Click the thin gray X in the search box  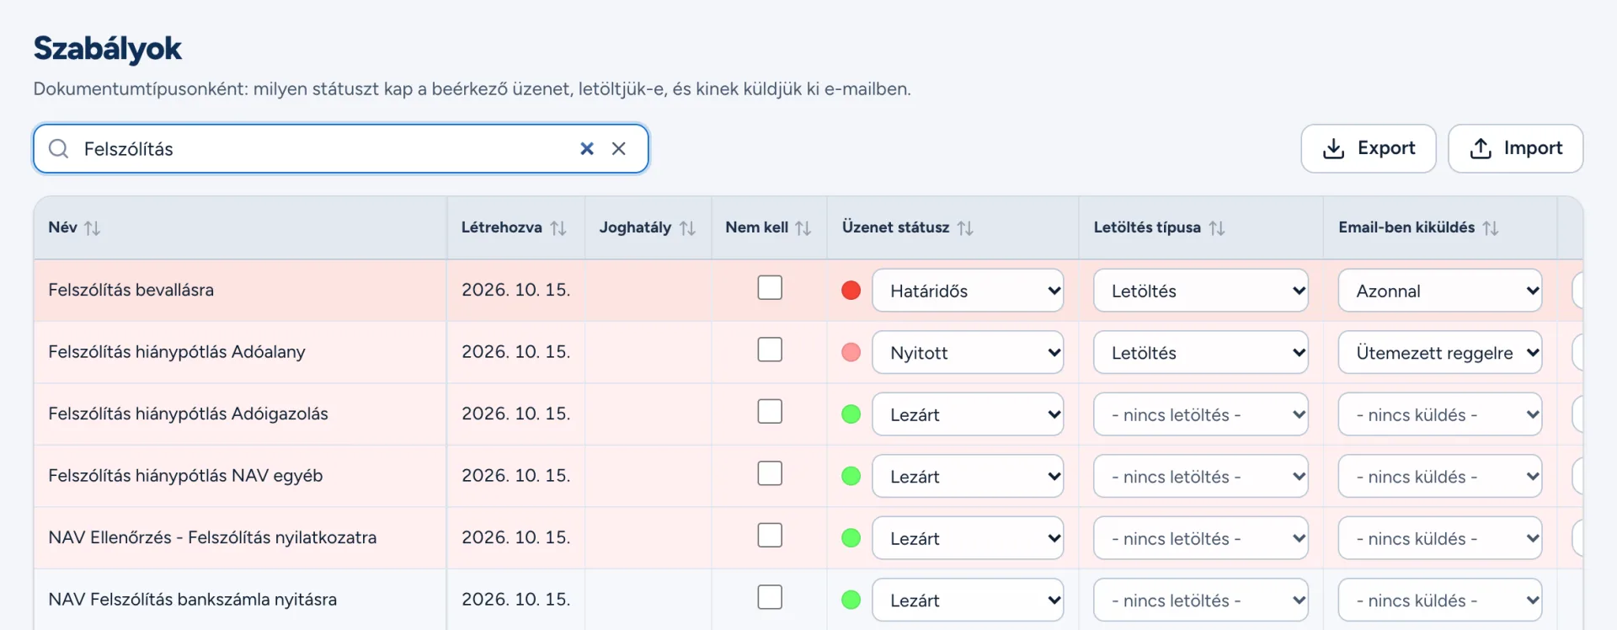click(619, 149)
